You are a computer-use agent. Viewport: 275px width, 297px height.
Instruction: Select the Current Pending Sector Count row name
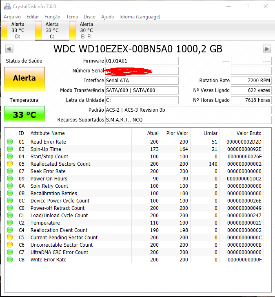[x=64, y=237]
